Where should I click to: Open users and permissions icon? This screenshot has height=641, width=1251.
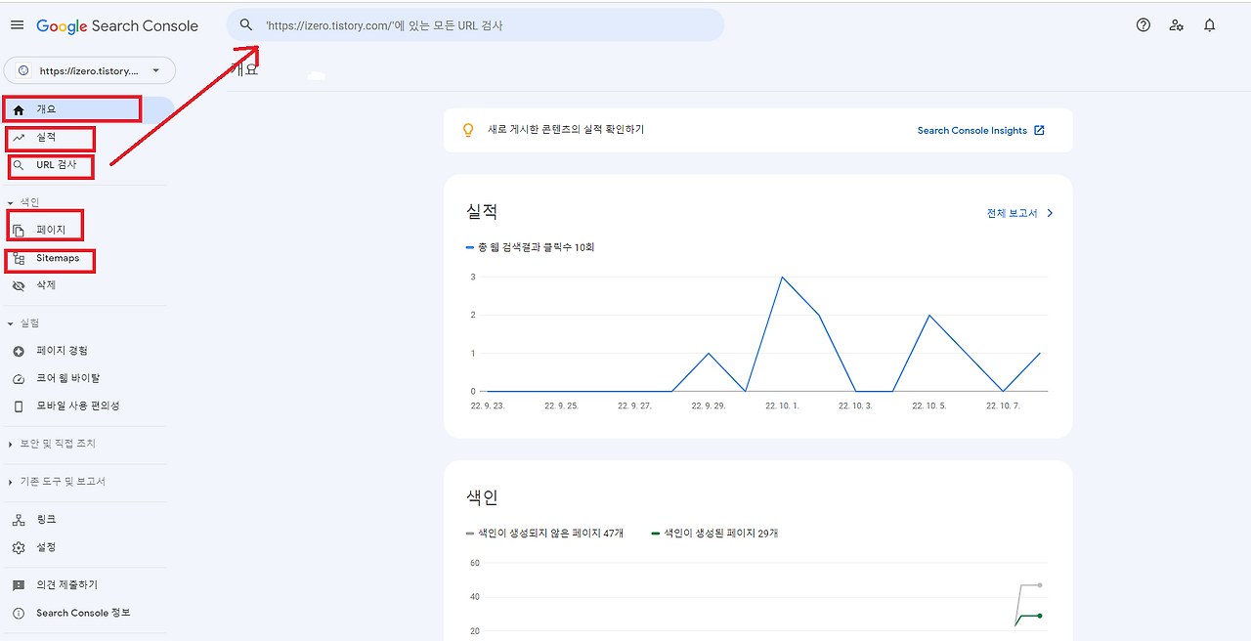click(x=1177, y=25)
